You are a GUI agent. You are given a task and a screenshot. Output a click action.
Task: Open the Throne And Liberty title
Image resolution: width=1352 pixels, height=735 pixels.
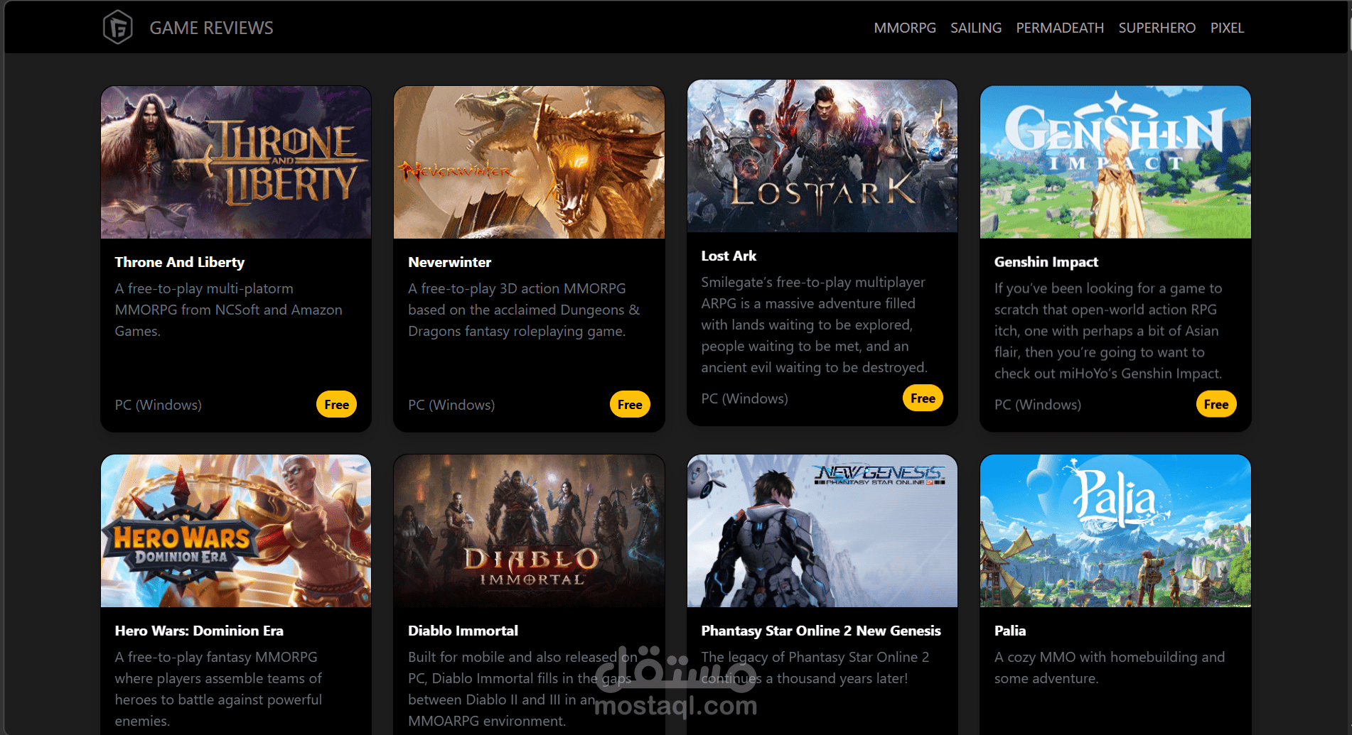[x=180, y=262]
